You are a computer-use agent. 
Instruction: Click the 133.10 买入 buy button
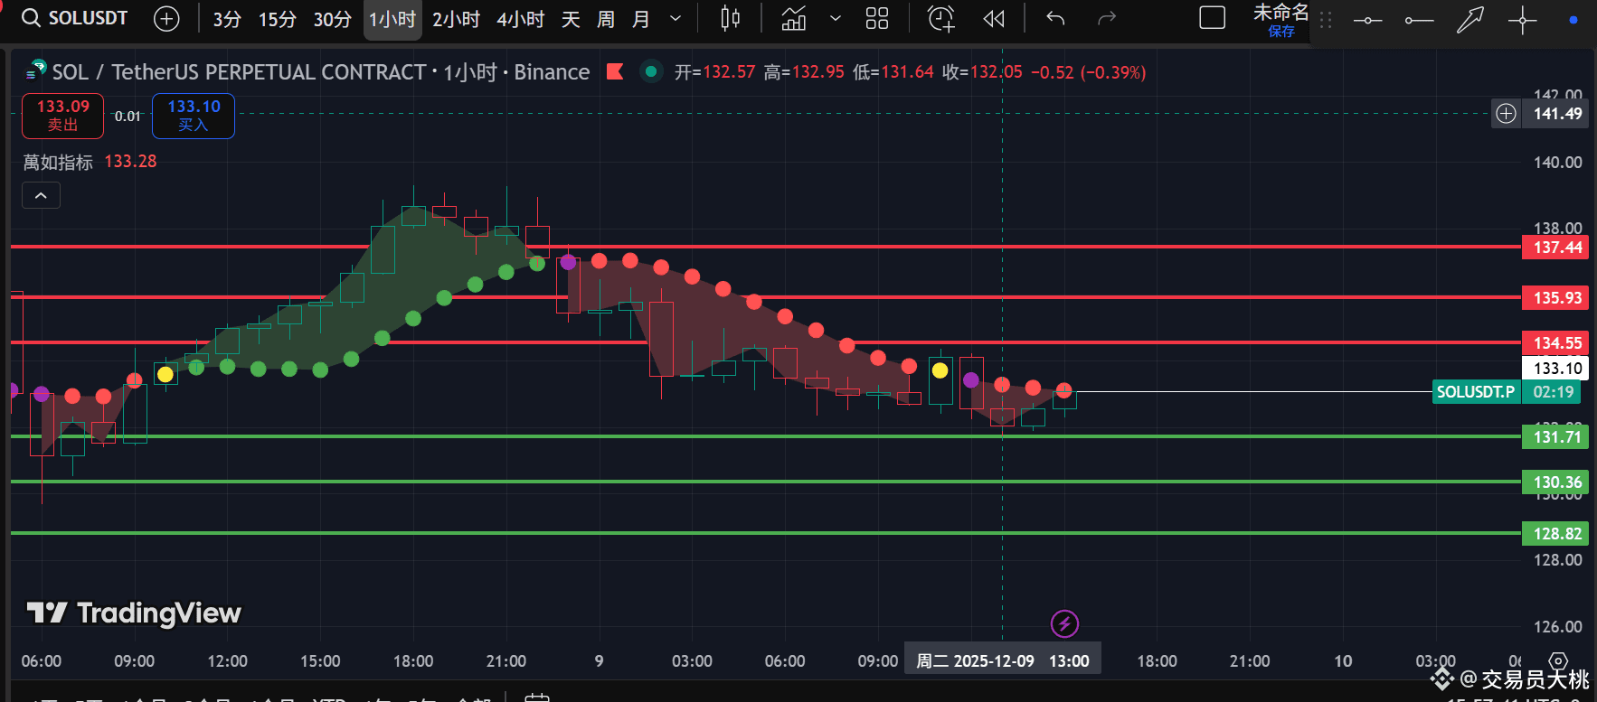click(x=194, y=116)
